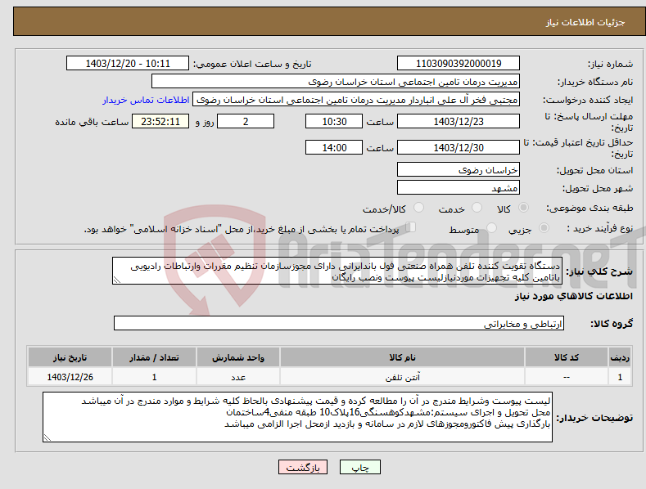
Task: Click the کد کالا column header
Action: click(567, 357)
